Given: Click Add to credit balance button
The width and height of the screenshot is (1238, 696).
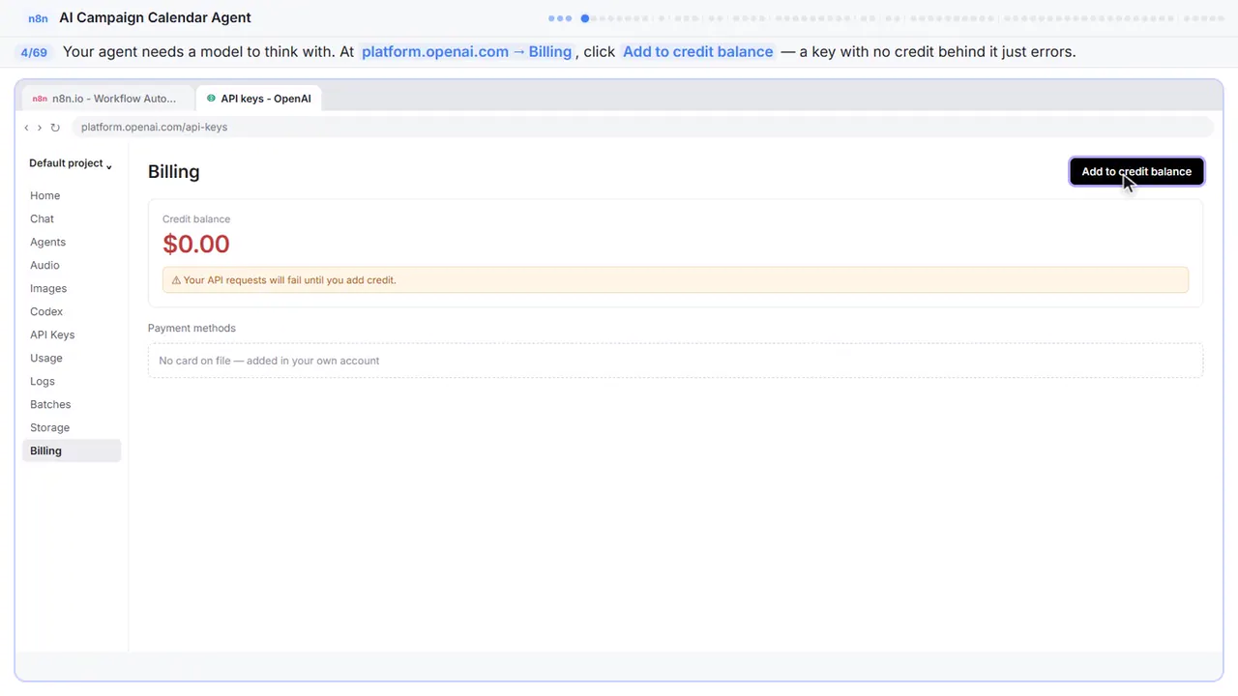Looking at the screenshot, I should pos(1136,172).
